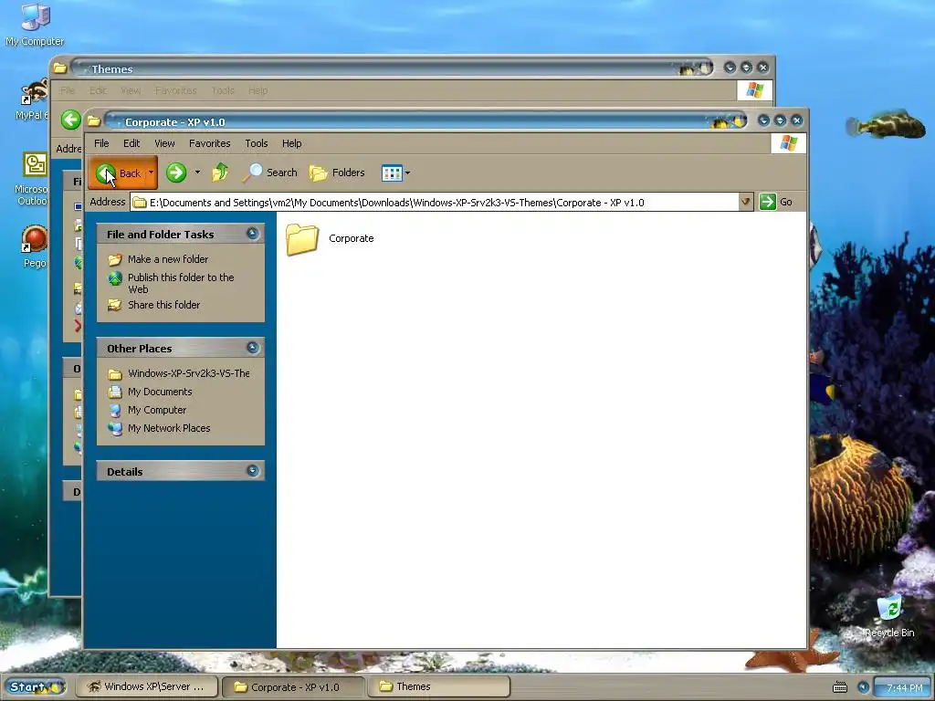Click the Go button beside the Address bar

pyautogui.click(x=776, y=202)
